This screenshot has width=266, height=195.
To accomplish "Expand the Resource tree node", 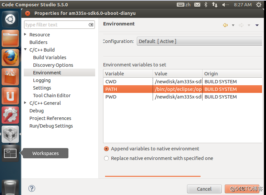I will point(25,34).
